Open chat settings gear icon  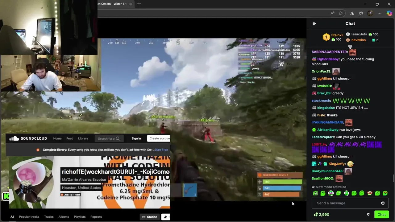tap(368, 215)
